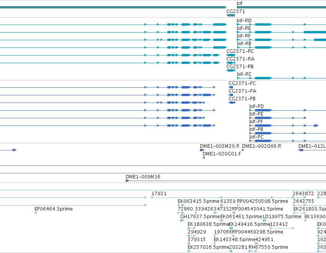Click the EK257026.5prime label
326x253 pixels.
tap(208, 247)
